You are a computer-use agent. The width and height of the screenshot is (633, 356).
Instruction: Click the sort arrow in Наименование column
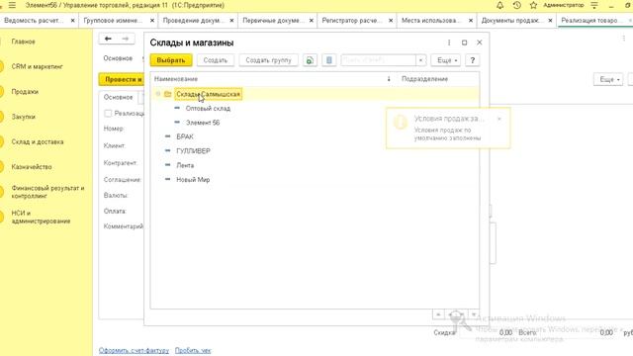click(389, 79)
